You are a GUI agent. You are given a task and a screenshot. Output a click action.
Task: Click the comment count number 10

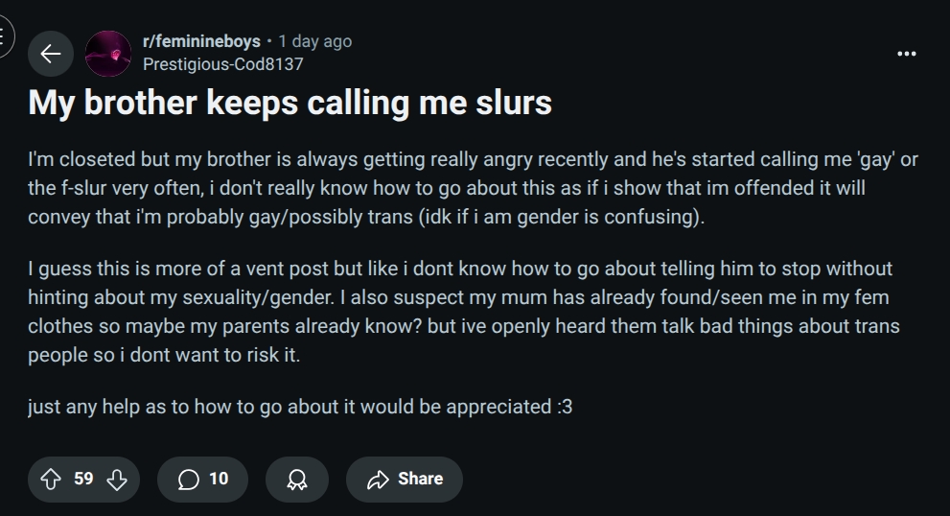[x=219, y=479]
